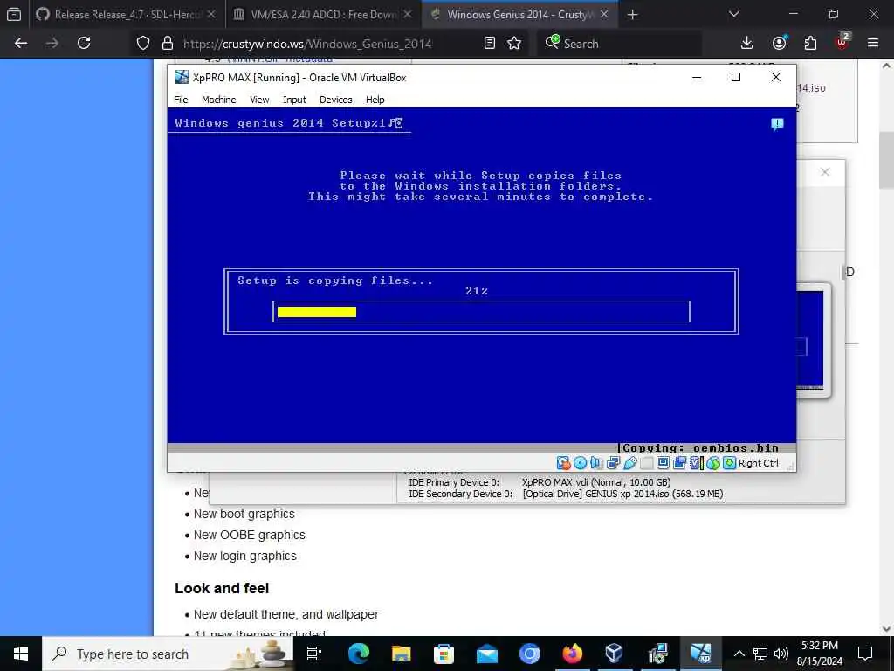Switch to the Release_4.7 SDL-Hercules tab
The image size is (894, 671).
pos(127,14)
